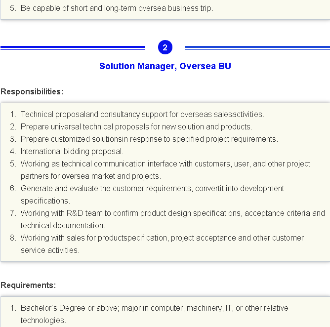Click the oversea business trip item
The height and width of the screenshot is (327, 330).
click(x=117, y=8)
